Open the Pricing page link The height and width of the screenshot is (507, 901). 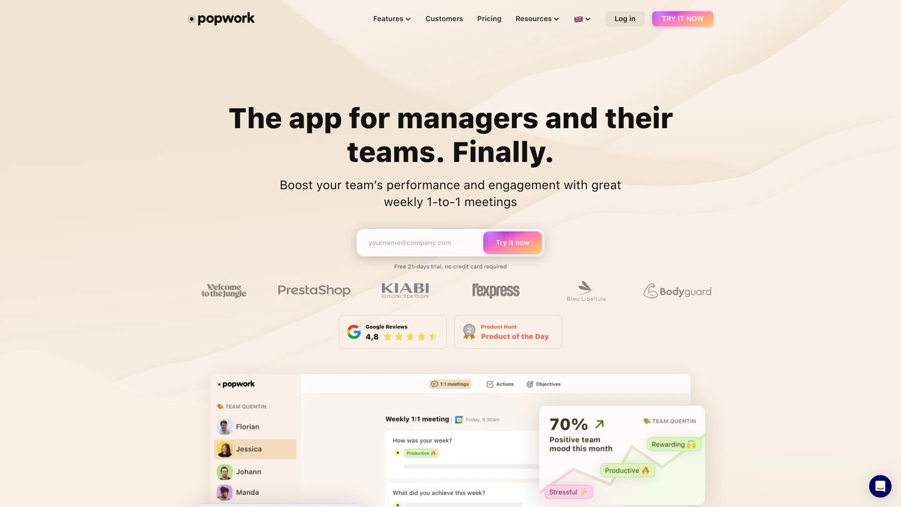tap(489, 19)
